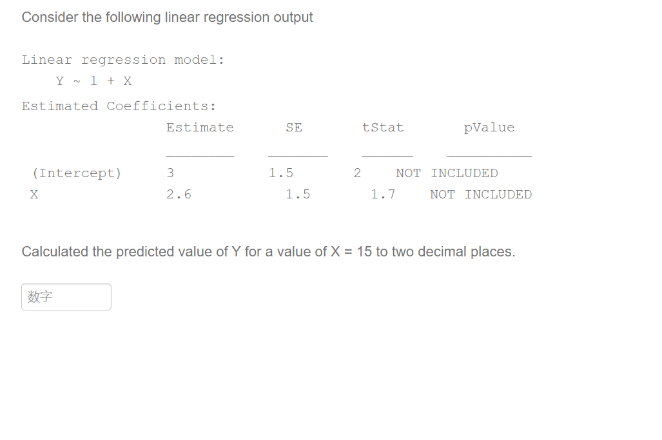Click inside the 数字 number input field
This screenshot has width=662, height=440.
pos(66,296)
